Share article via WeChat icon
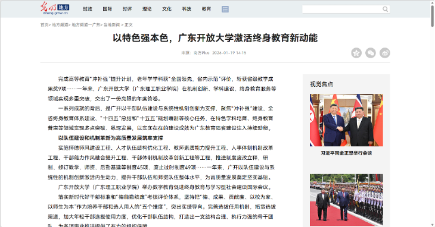The width and height of the screenshot is (435, 227). (x=371, y=53)
